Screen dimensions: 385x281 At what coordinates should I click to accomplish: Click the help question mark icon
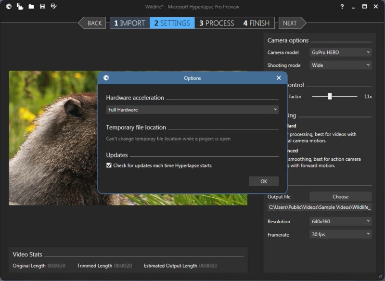pyautogui.click(x=342, y=7)
